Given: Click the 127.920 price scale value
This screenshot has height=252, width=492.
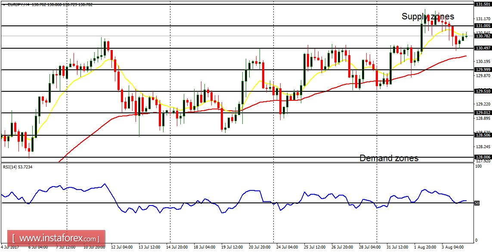Looking at the screenshot, I should (483, 161).
